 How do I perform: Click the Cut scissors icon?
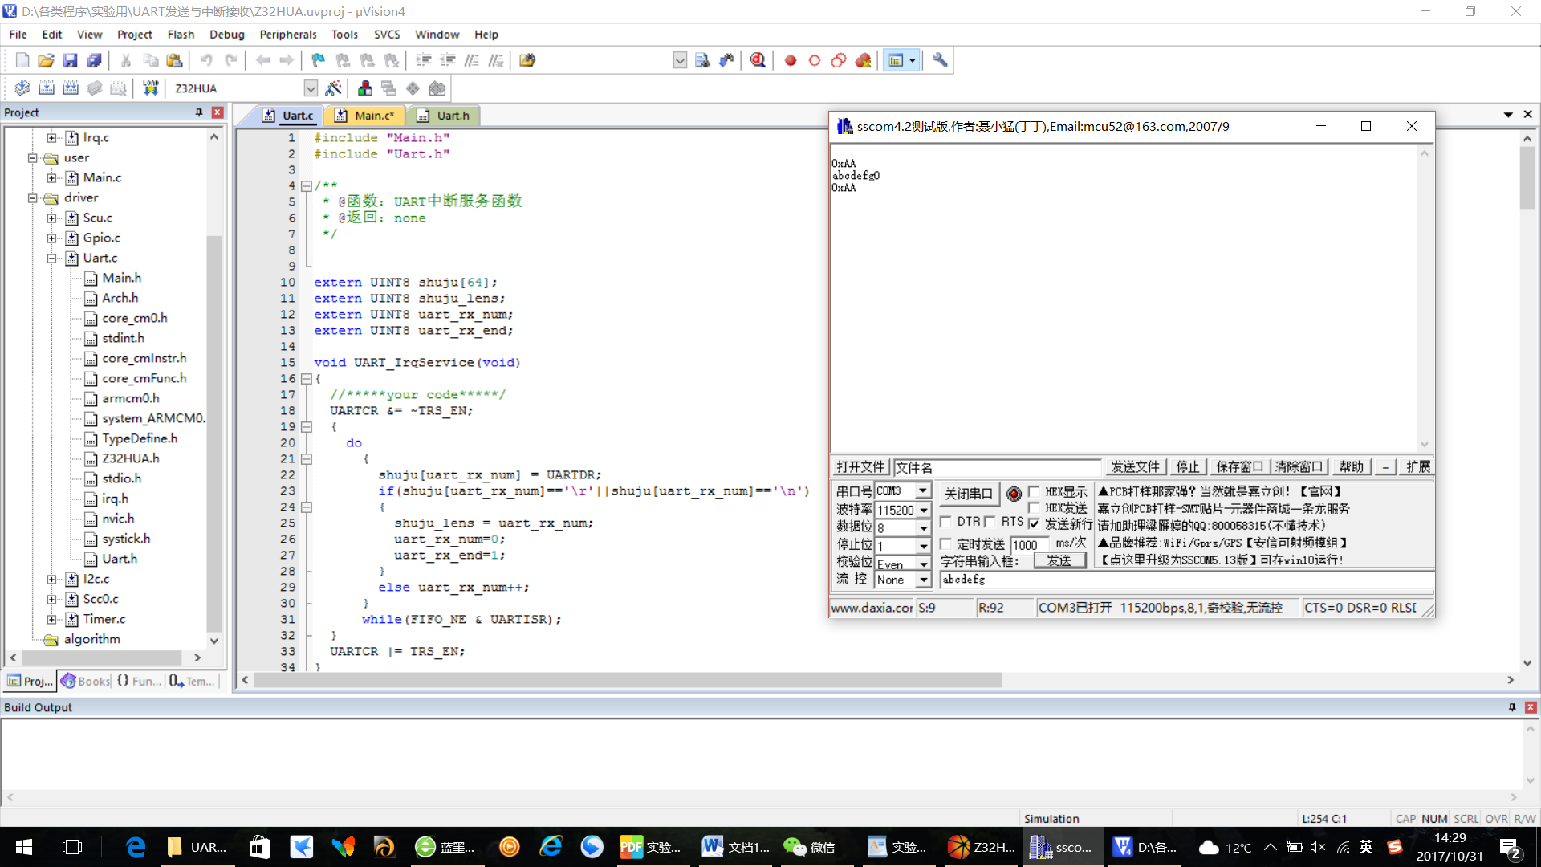coord(126,60)
